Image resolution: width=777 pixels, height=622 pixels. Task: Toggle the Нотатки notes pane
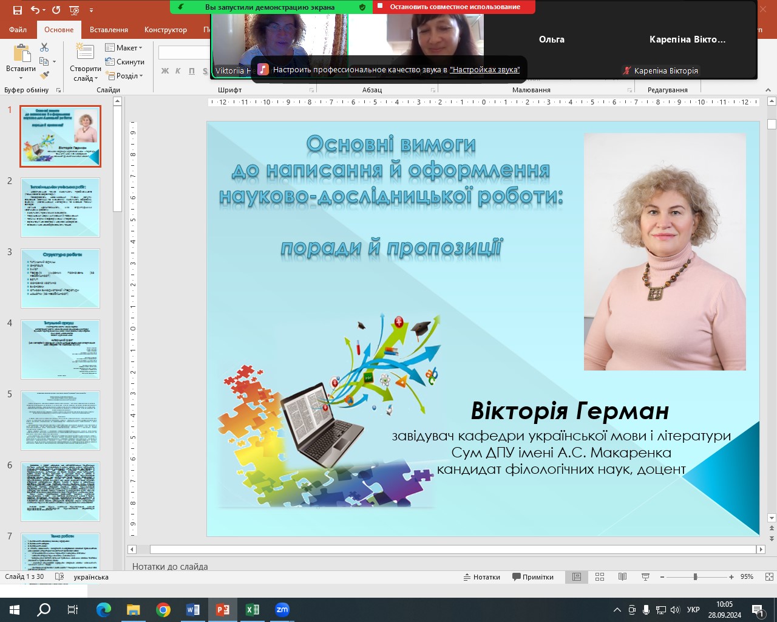pos(481,577)
